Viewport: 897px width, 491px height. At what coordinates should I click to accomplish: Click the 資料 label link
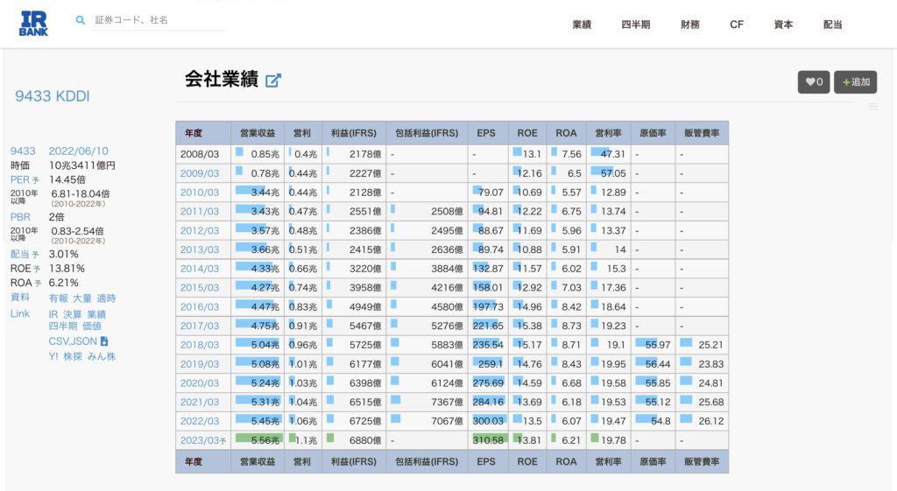pos(20,298)
